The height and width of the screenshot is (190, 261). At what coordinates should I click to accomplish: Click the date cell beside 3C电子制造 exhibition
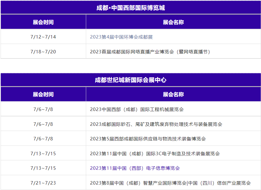[x=43, y=153]
